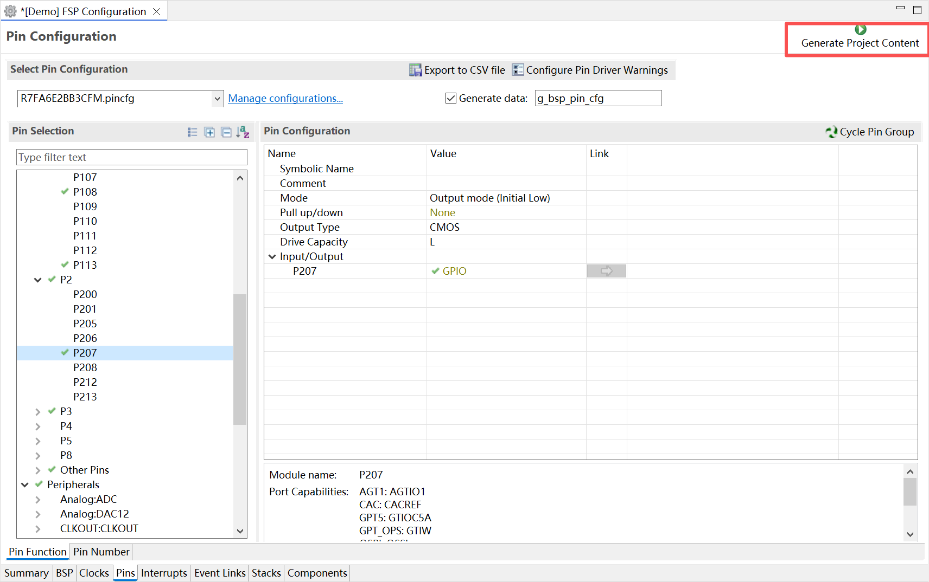Click the Generate Project Content button
The width and height of the screenshot is (929, 582).
coord(860,37)
